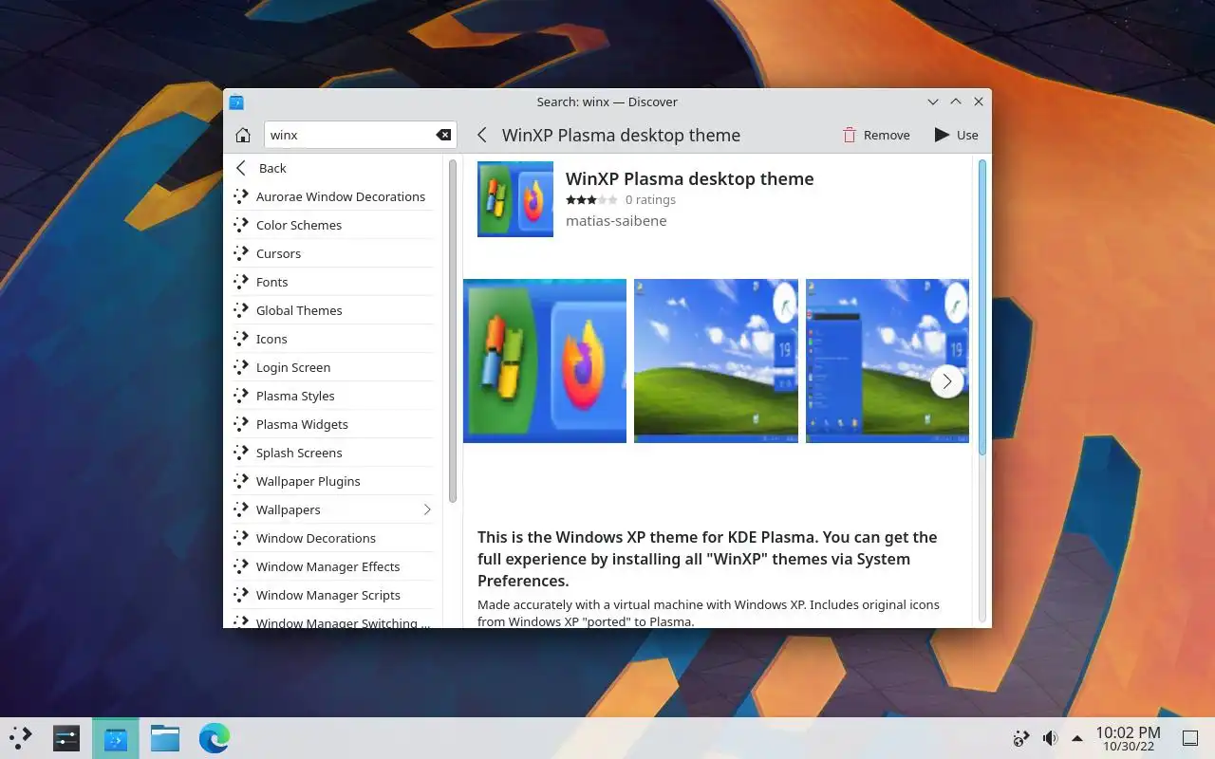Click the Plasma Widgets category icon
Screen dimensions: 1215x759
click(241, 424)
